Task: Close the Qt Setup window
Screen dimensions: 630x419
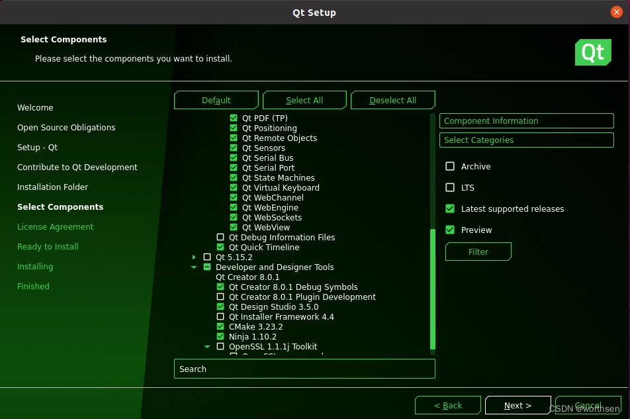Action: [616, 12]
